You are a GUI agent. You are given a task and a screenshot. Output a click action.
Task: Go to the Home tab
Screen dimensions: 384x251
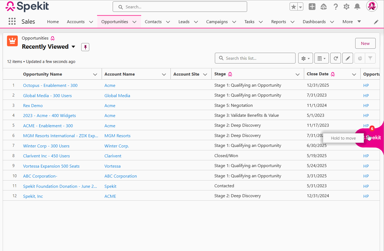53,22
